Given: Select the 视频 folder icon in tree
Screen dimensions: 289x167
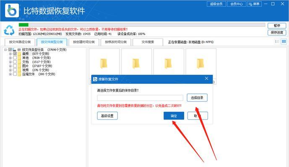Looking at the screenshot, I should tap(19, 70).
